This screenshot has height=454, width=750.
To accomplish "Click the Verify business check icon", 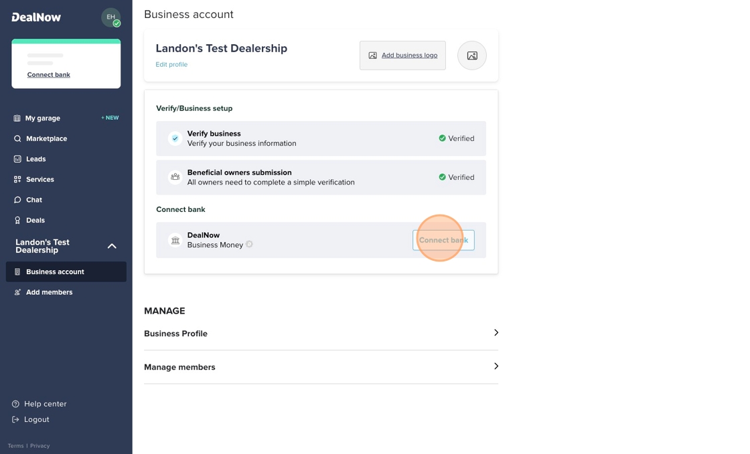I will tap(175, 138).
